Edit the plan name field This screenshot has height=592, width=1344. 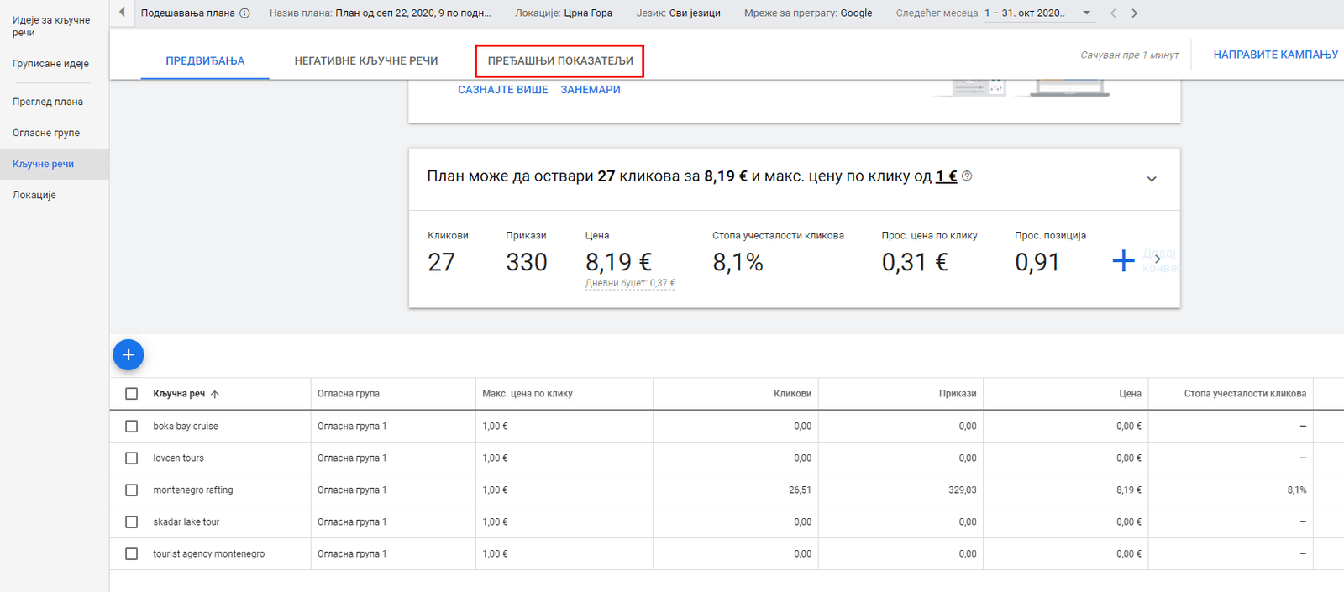[x=381, y=13]
